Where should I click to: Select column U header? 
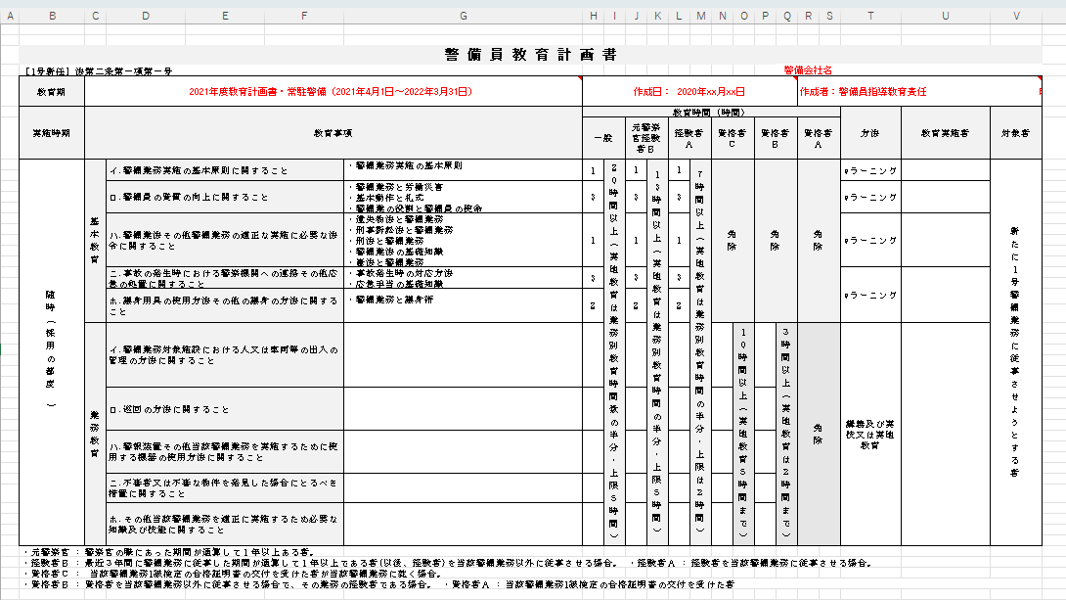pyautogui.click(x=945, y=16)
